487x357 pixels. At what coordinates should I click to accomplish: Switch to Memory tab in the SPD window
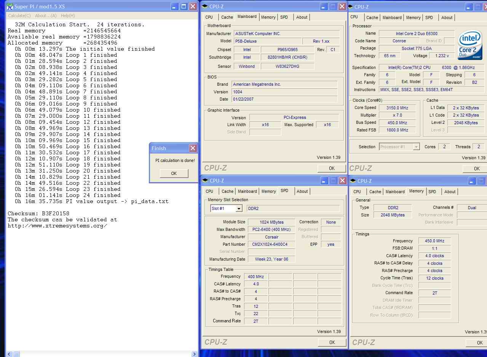pyautogui.click(x=268, y=191)
